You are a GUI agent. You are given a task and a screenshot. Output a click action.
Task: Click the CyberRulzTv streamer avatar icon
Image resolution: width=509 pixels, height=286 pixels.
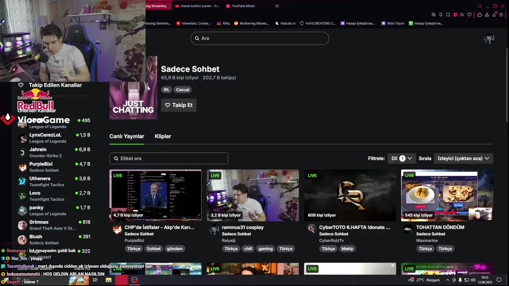click(311, 228)
